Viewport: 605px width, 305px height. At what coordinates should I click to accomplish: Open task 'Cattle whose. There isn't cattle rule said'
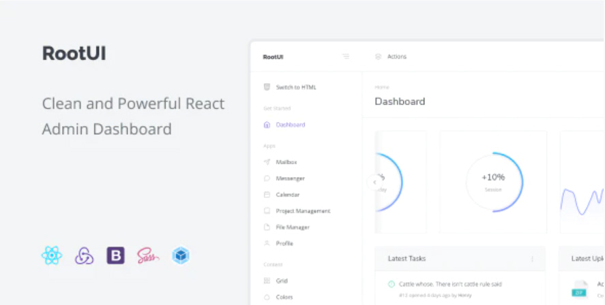click(450, 284)
